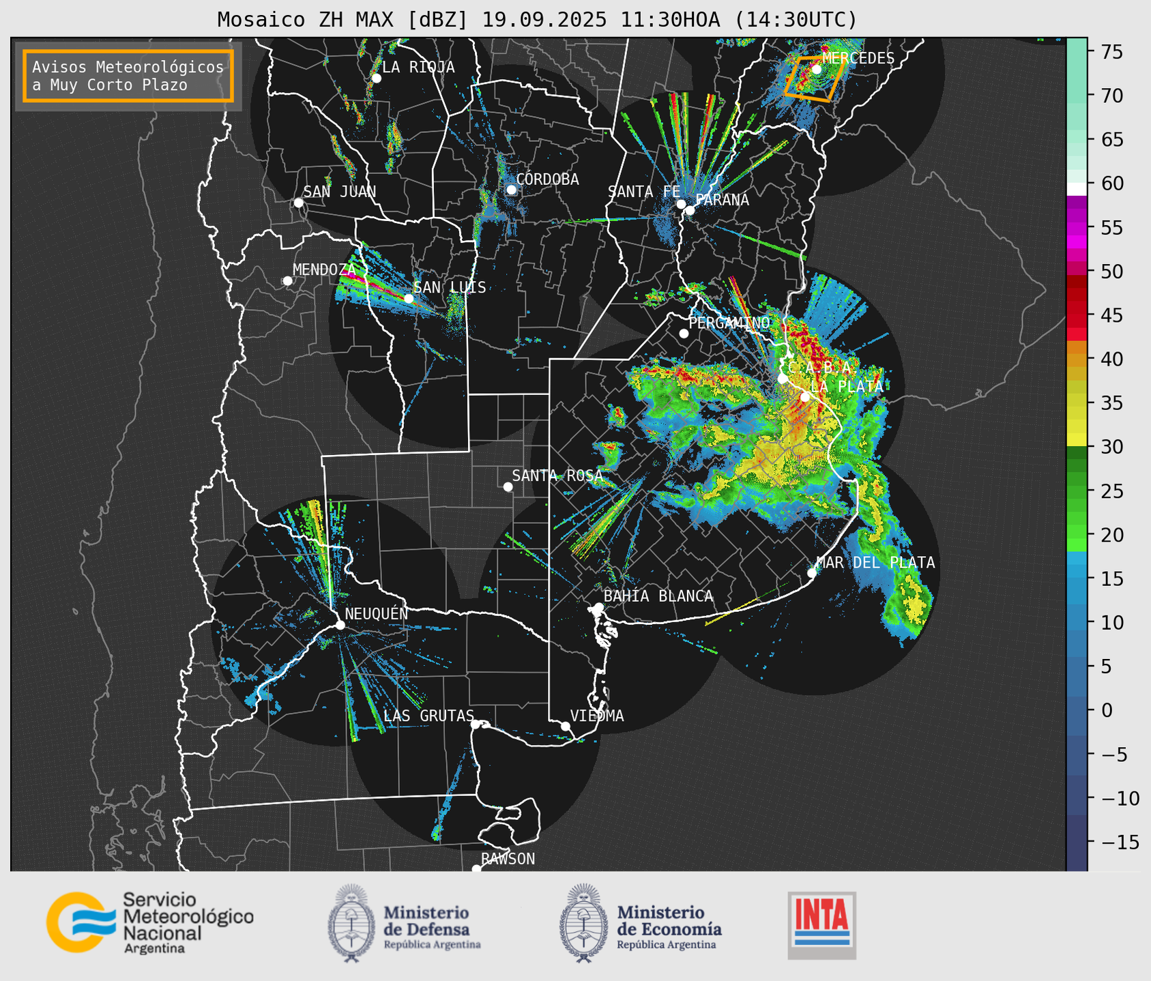The height and width of the screenshot is (981, 1151).
Task: Click the Paraná city marker
Action: [690, 210]
